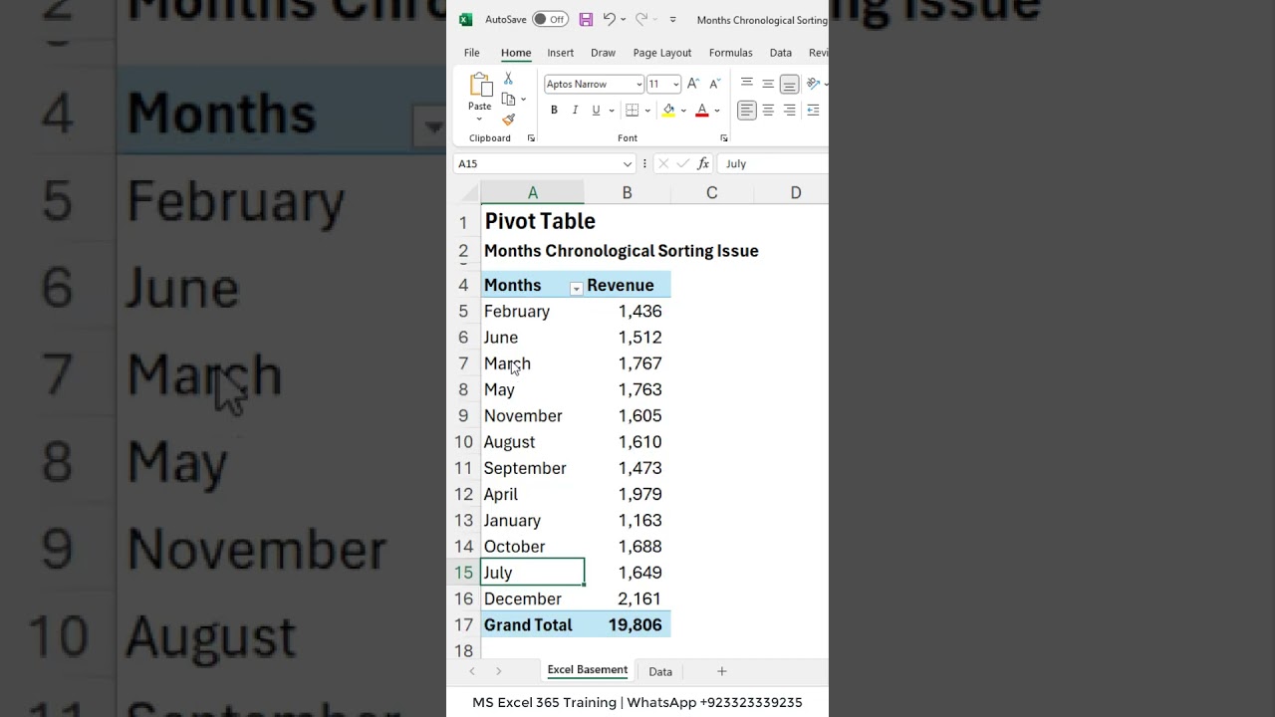Center the cell text horizontally
The image size is (1275, 717).
tap(768, 111)
